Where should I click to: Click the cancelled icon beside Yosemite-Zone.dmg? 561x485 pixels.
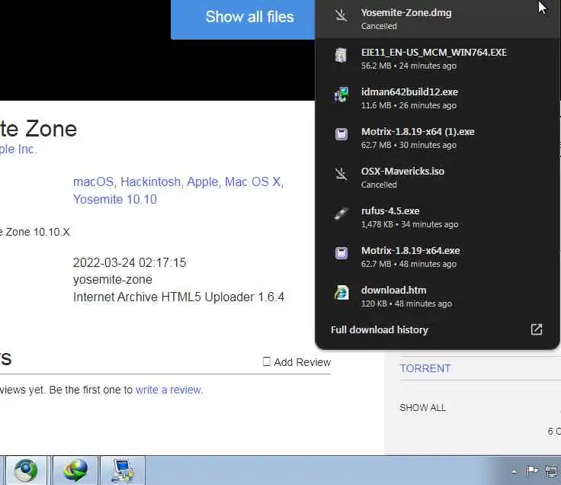click(341, 15)
